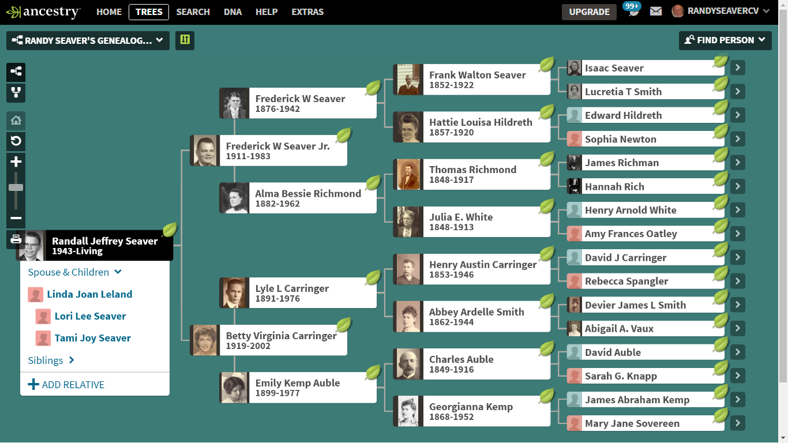Click the green TreeSync arrows icon
The image size is (788, 443).
click(185, 40)
